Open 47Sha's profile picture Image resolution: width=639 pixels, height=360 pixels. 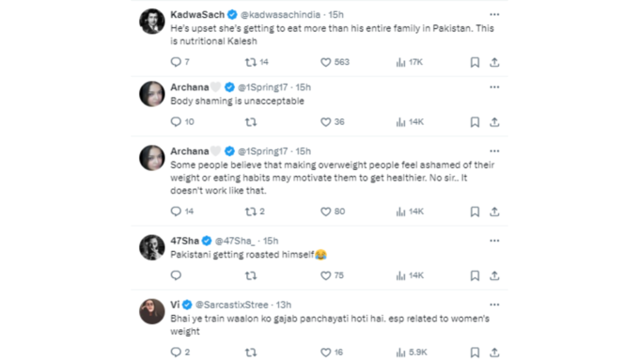[x=152, y=247]
